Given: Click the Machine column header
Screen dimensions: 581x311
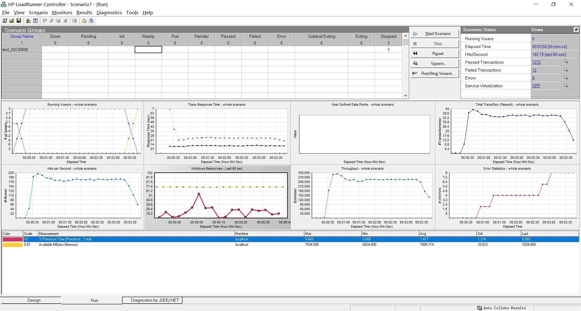Looking at the screenshot, I should (269, 234).
